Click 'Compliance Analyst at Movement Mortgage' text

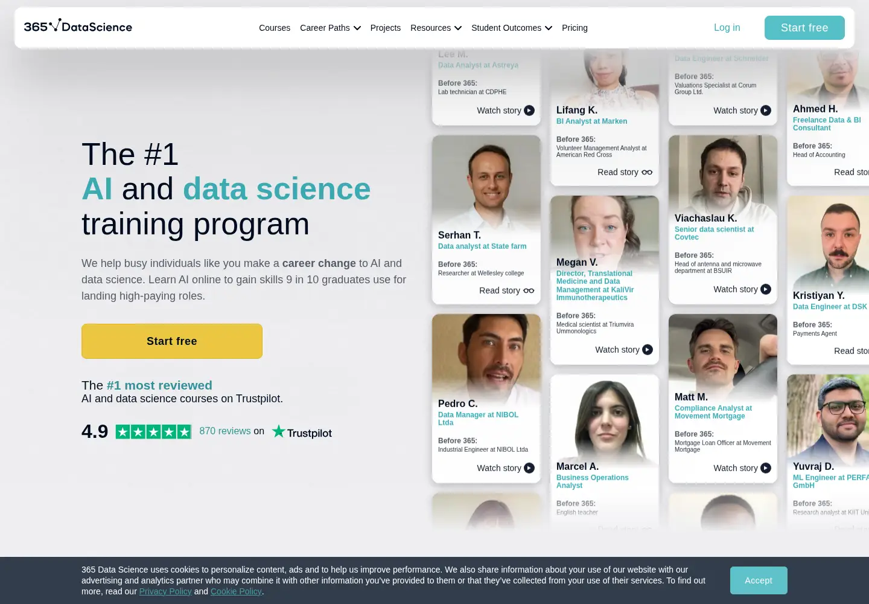(713, 412)
